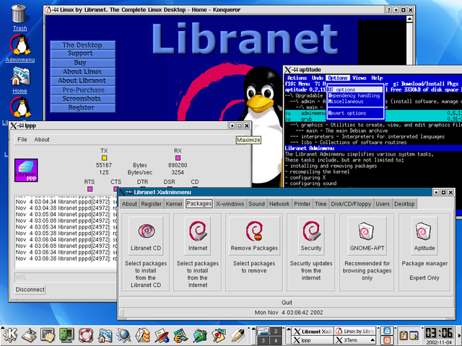Screen dimensions: 462x346
Task: Switch to the About tab in Xadminmenu
Action: point(129,204)
